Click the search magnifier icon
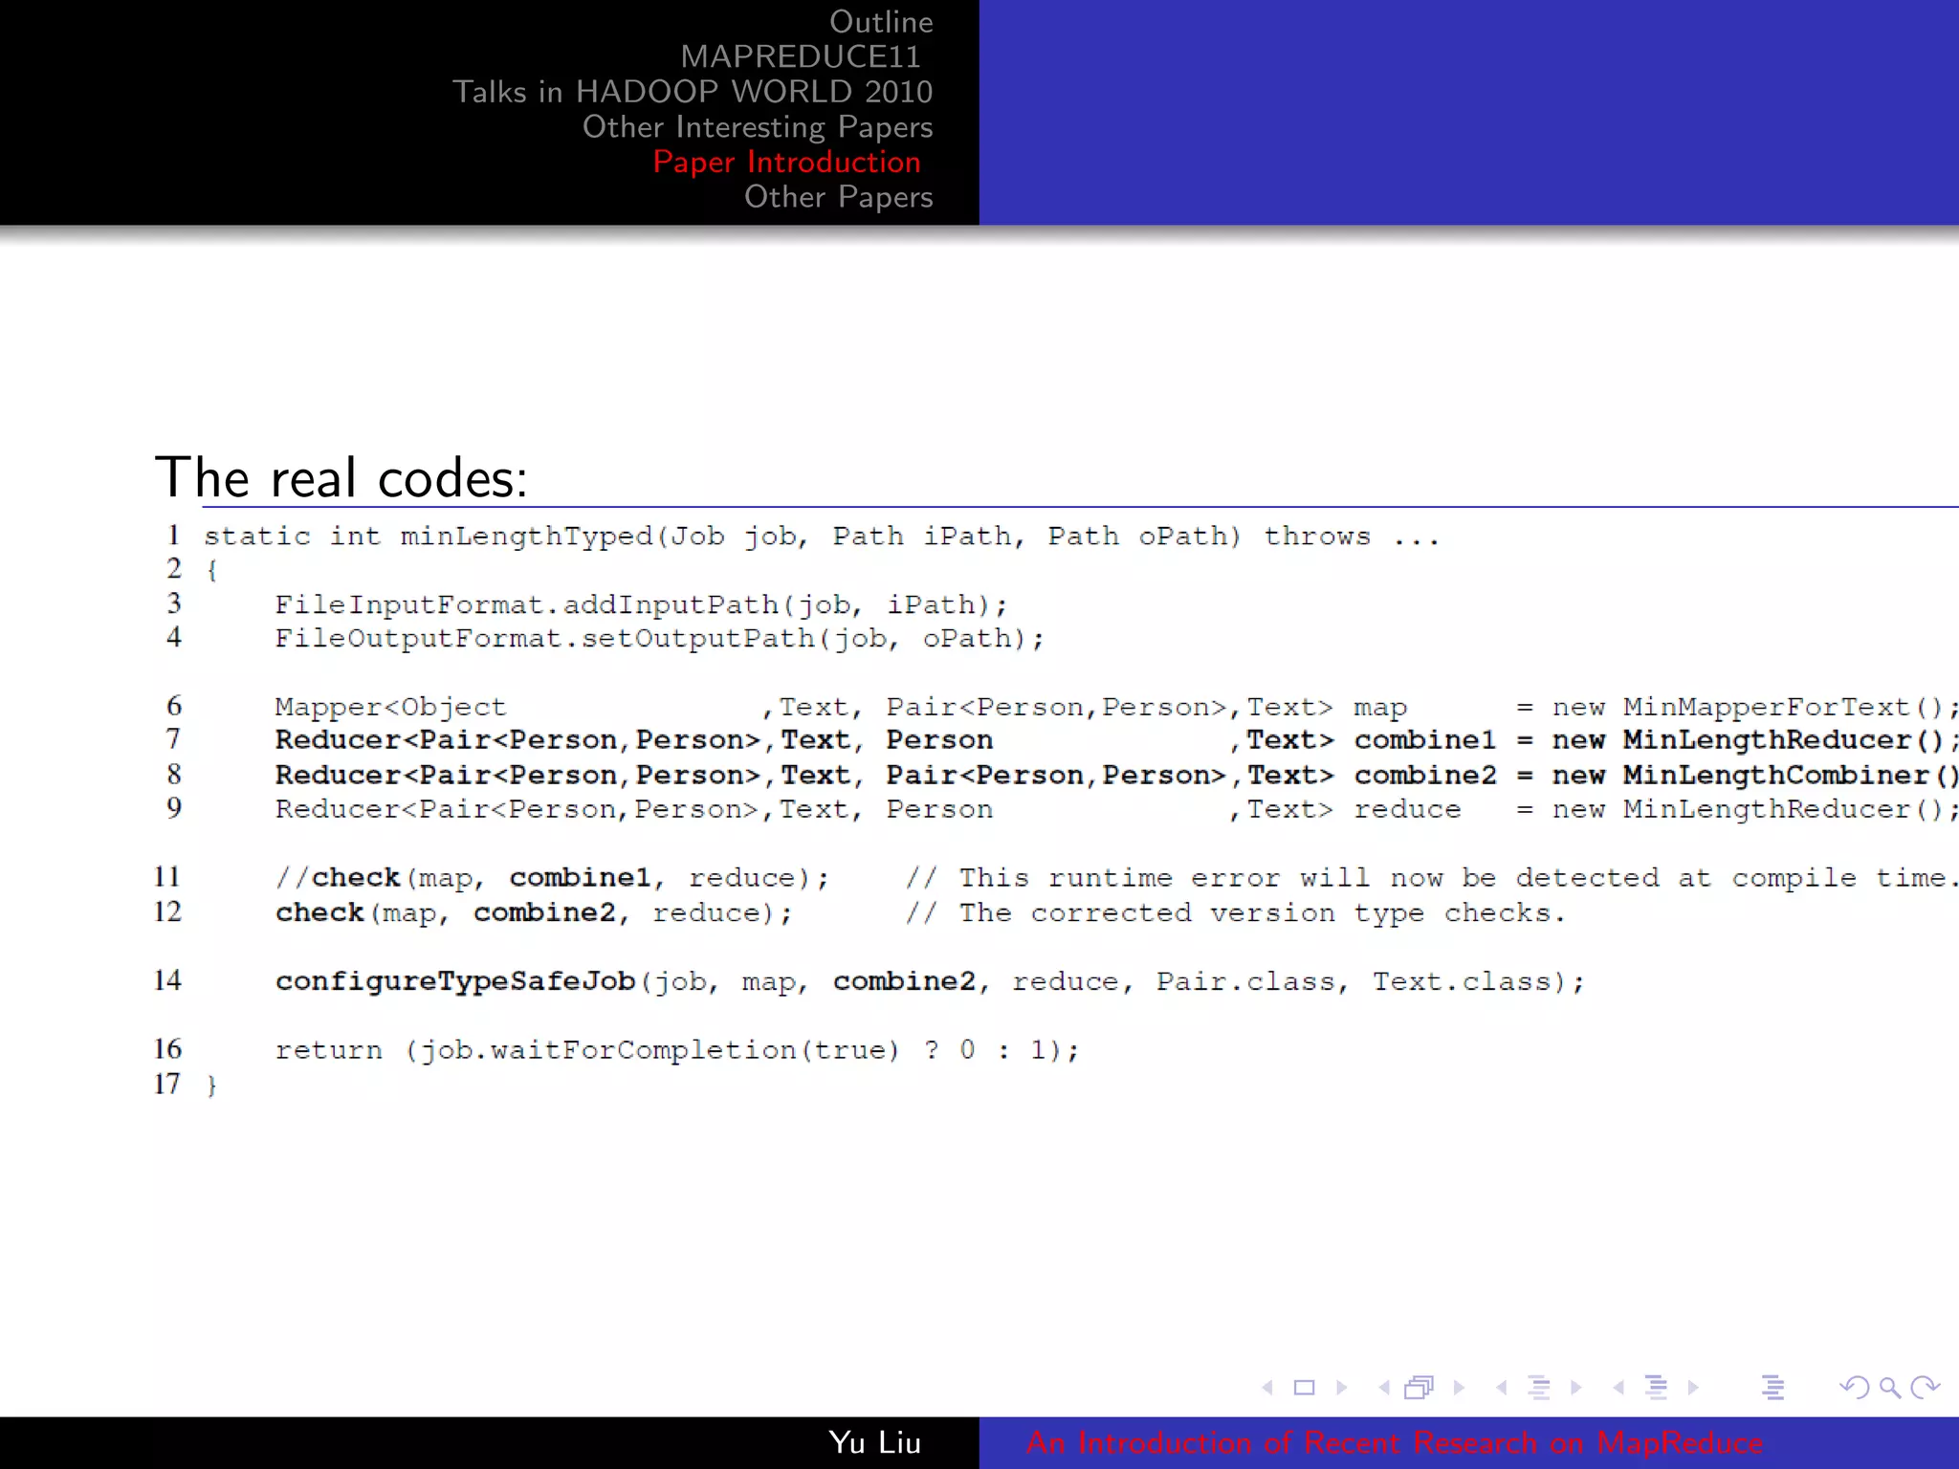Image resolution: width=1959 pixels, height=1469 pixels. [1889, 1388]
